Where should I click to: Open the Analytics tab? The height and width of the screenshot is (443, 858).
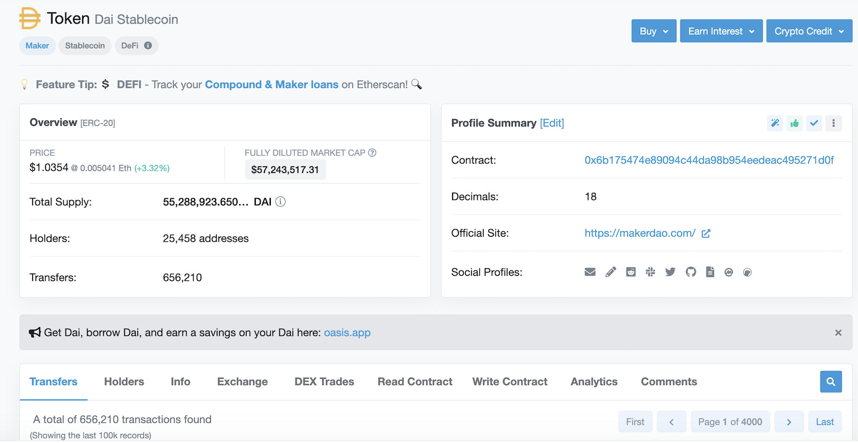(594, 381)
